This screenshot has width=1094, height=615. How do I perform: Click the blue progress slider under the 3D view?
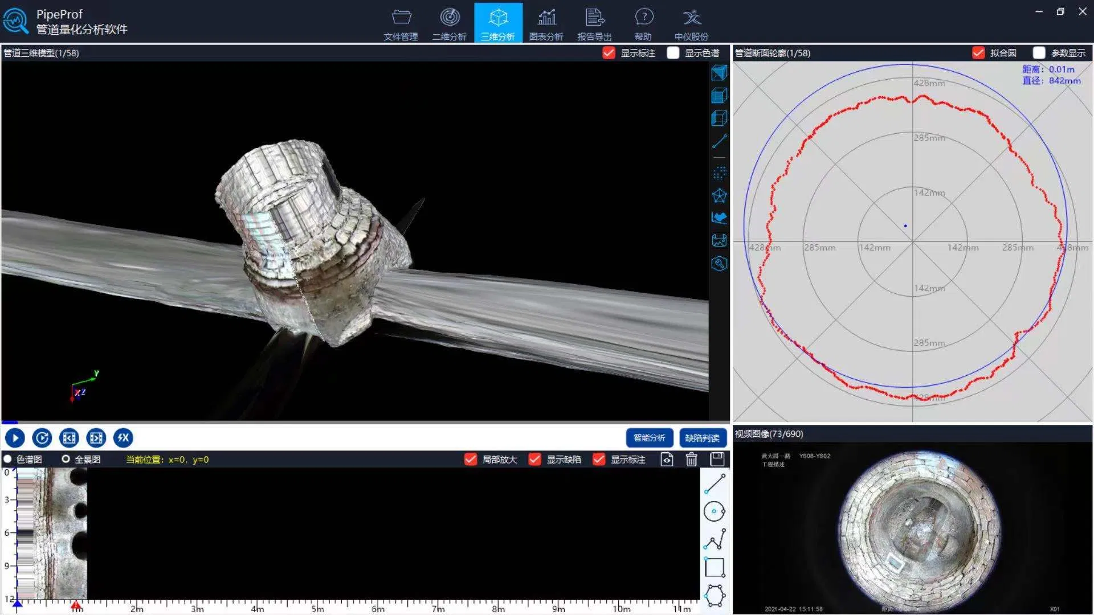pos(9,423)
